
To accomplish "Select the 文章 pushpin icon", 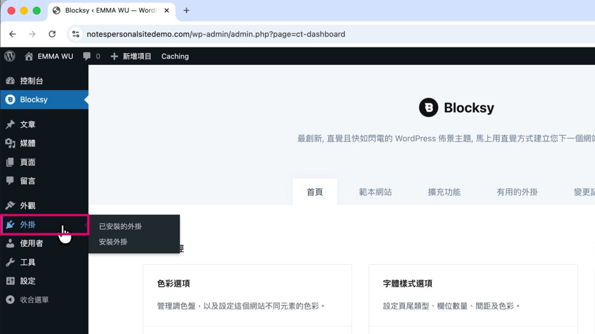I will pos(10,124).
